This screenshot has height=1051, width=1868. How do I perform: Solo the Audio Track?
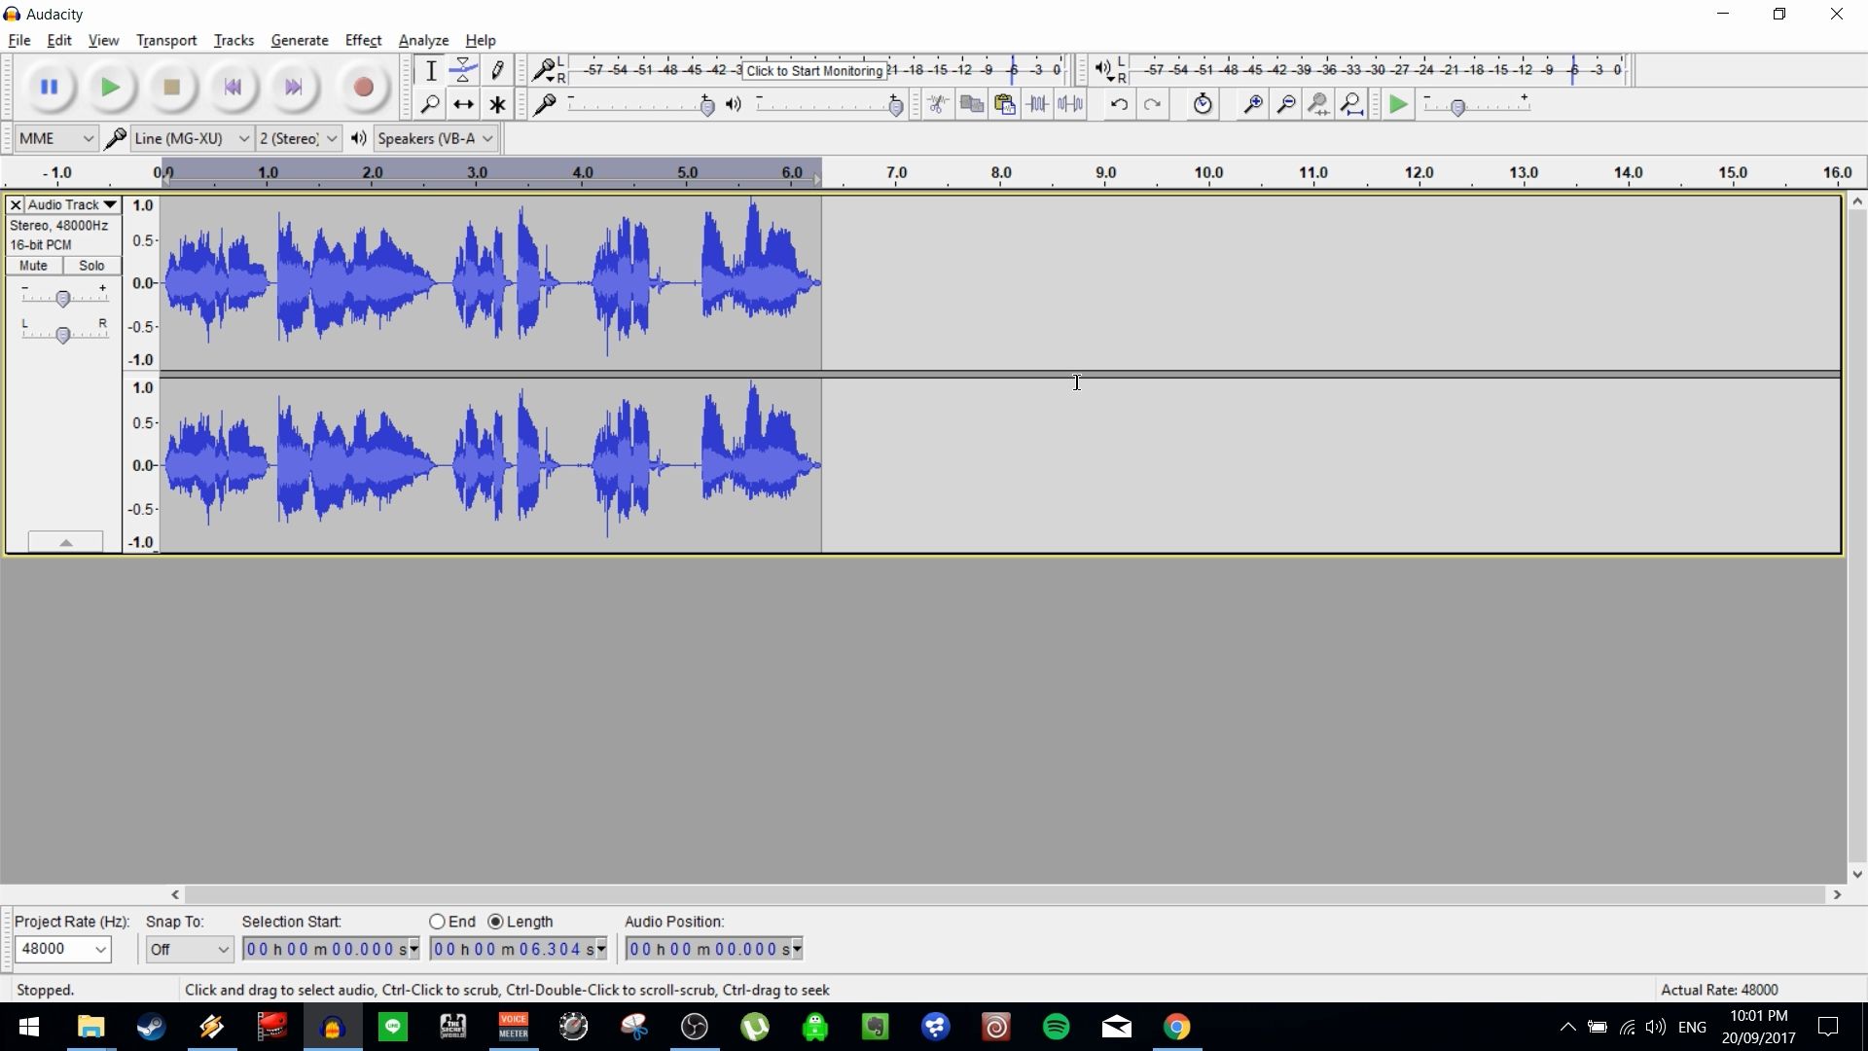[90, 265]
